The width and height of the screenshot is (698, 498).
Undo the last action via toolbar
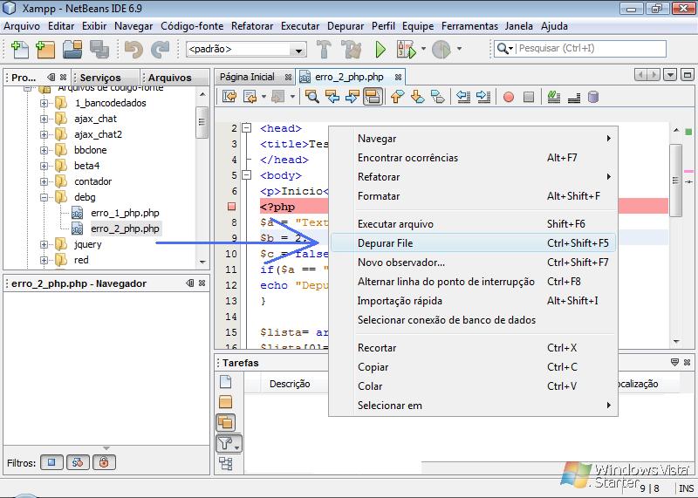coord(133,49)
